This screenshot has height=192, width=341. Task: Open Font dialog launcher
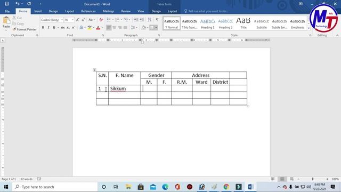pyautogui.click(x=103, y=35)
